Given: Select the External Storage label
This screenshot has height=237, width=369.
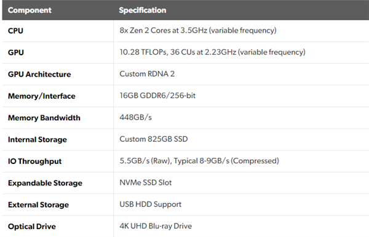Looking at the screenshot, I should pyautogui.click(x=38, y=205).
